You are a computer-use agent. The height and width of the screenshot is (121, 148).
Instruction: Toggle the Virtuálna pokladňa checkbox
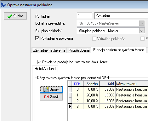coord(94,39)
